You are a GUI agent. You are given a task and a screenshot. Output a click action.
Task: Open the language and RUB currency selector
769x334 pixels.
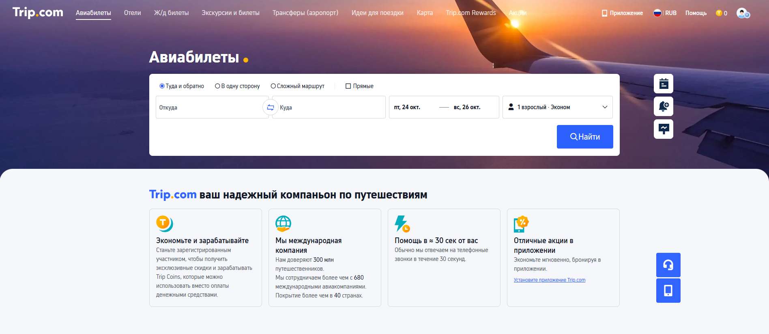click(x=665, y=13)
